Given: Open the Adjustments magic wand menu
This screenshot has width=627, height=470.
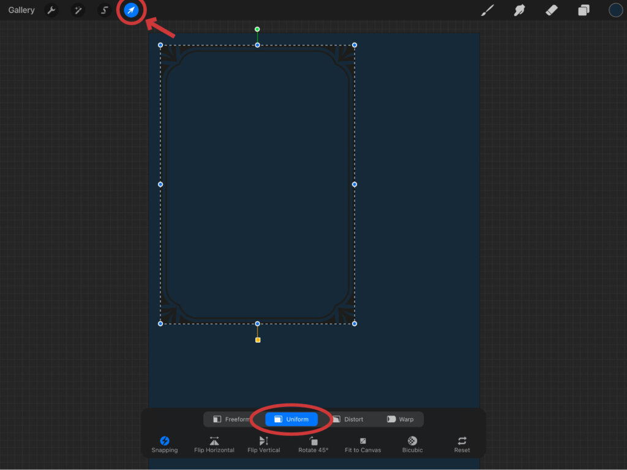Looking at the screenshot, I should pos(78,10).
